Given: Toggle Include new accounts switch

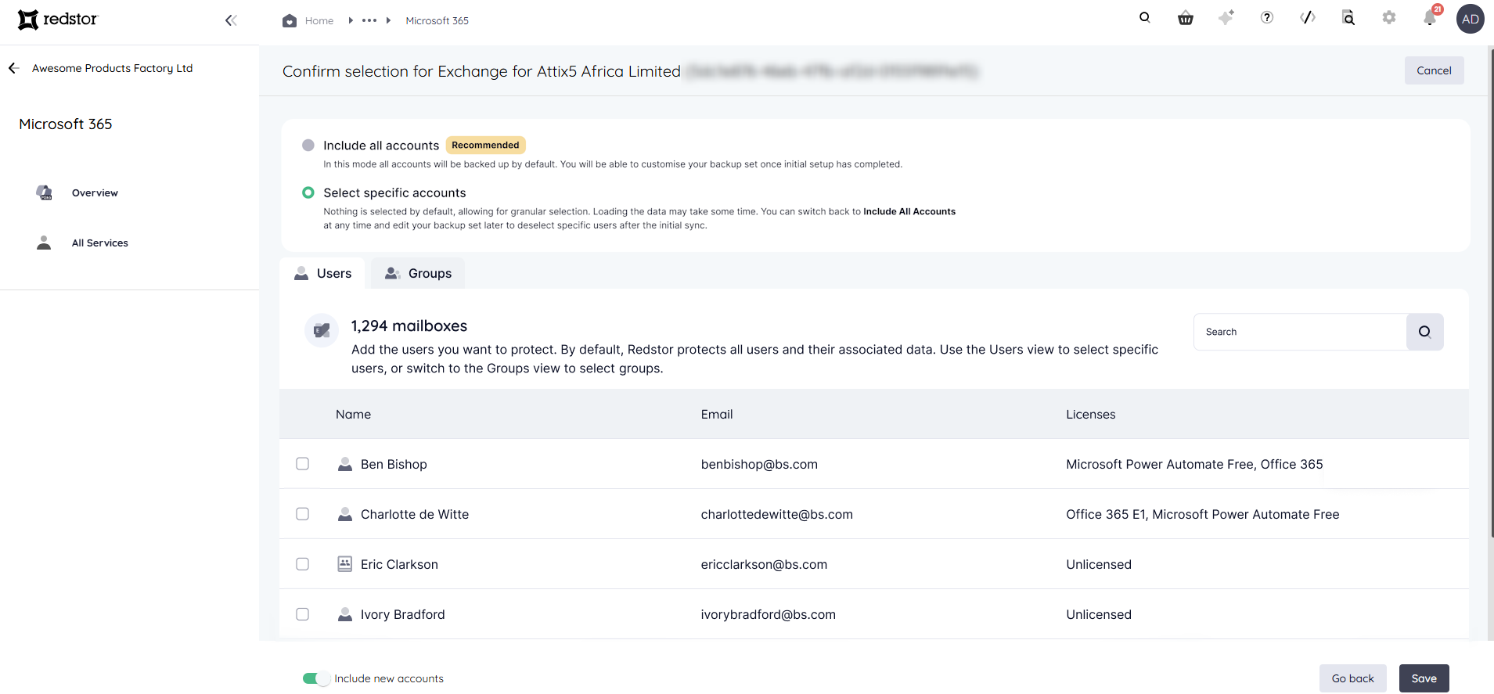Looking at the screenshot, I should click(316, 678).
